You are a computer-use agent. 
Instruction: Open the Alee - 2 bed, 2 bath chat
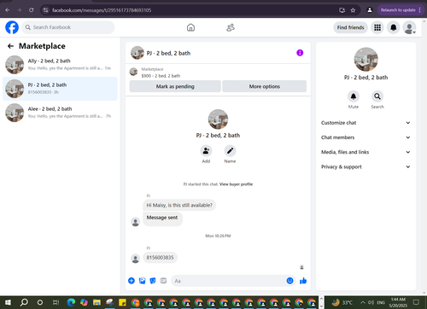pyautogui.click(x=60, y=113)
